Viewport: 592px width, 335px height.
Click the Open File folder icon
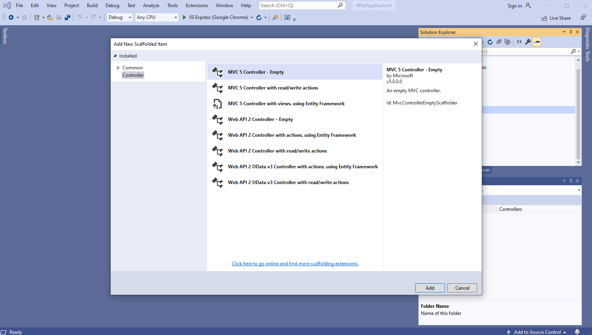(50, 17)
